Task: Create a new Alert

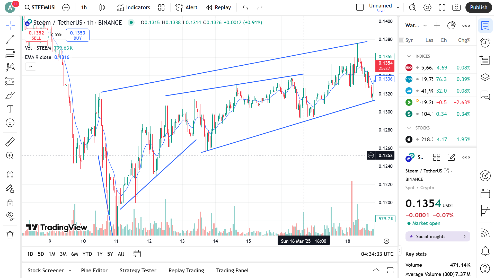Action: (187, 7)
